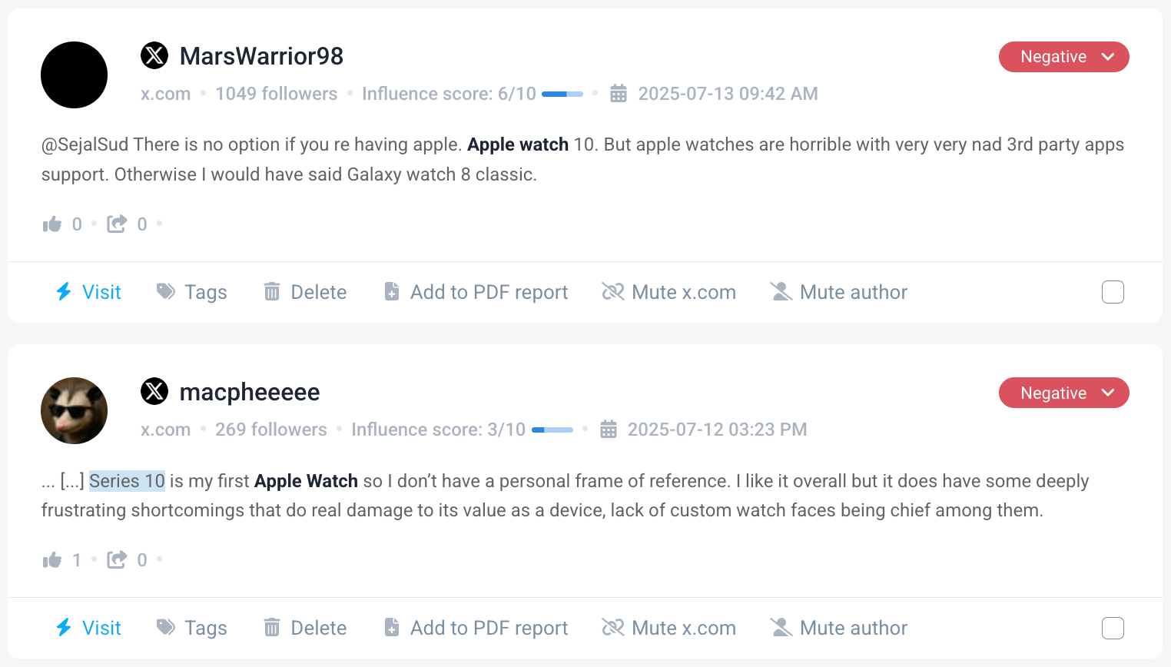Click the 6/10 influence score bar
This screenshot has height=667, width=1171.
[x=562, y=94]
